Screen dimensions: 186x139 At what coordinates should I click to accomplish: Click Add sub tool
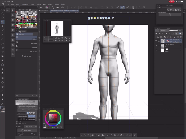pyautogui.click(x=27, y=56)
